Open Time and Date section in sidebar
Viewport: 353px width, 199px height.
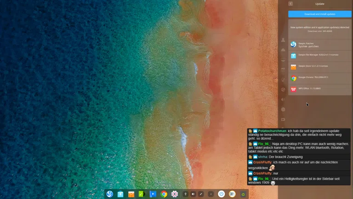(283, 110)
